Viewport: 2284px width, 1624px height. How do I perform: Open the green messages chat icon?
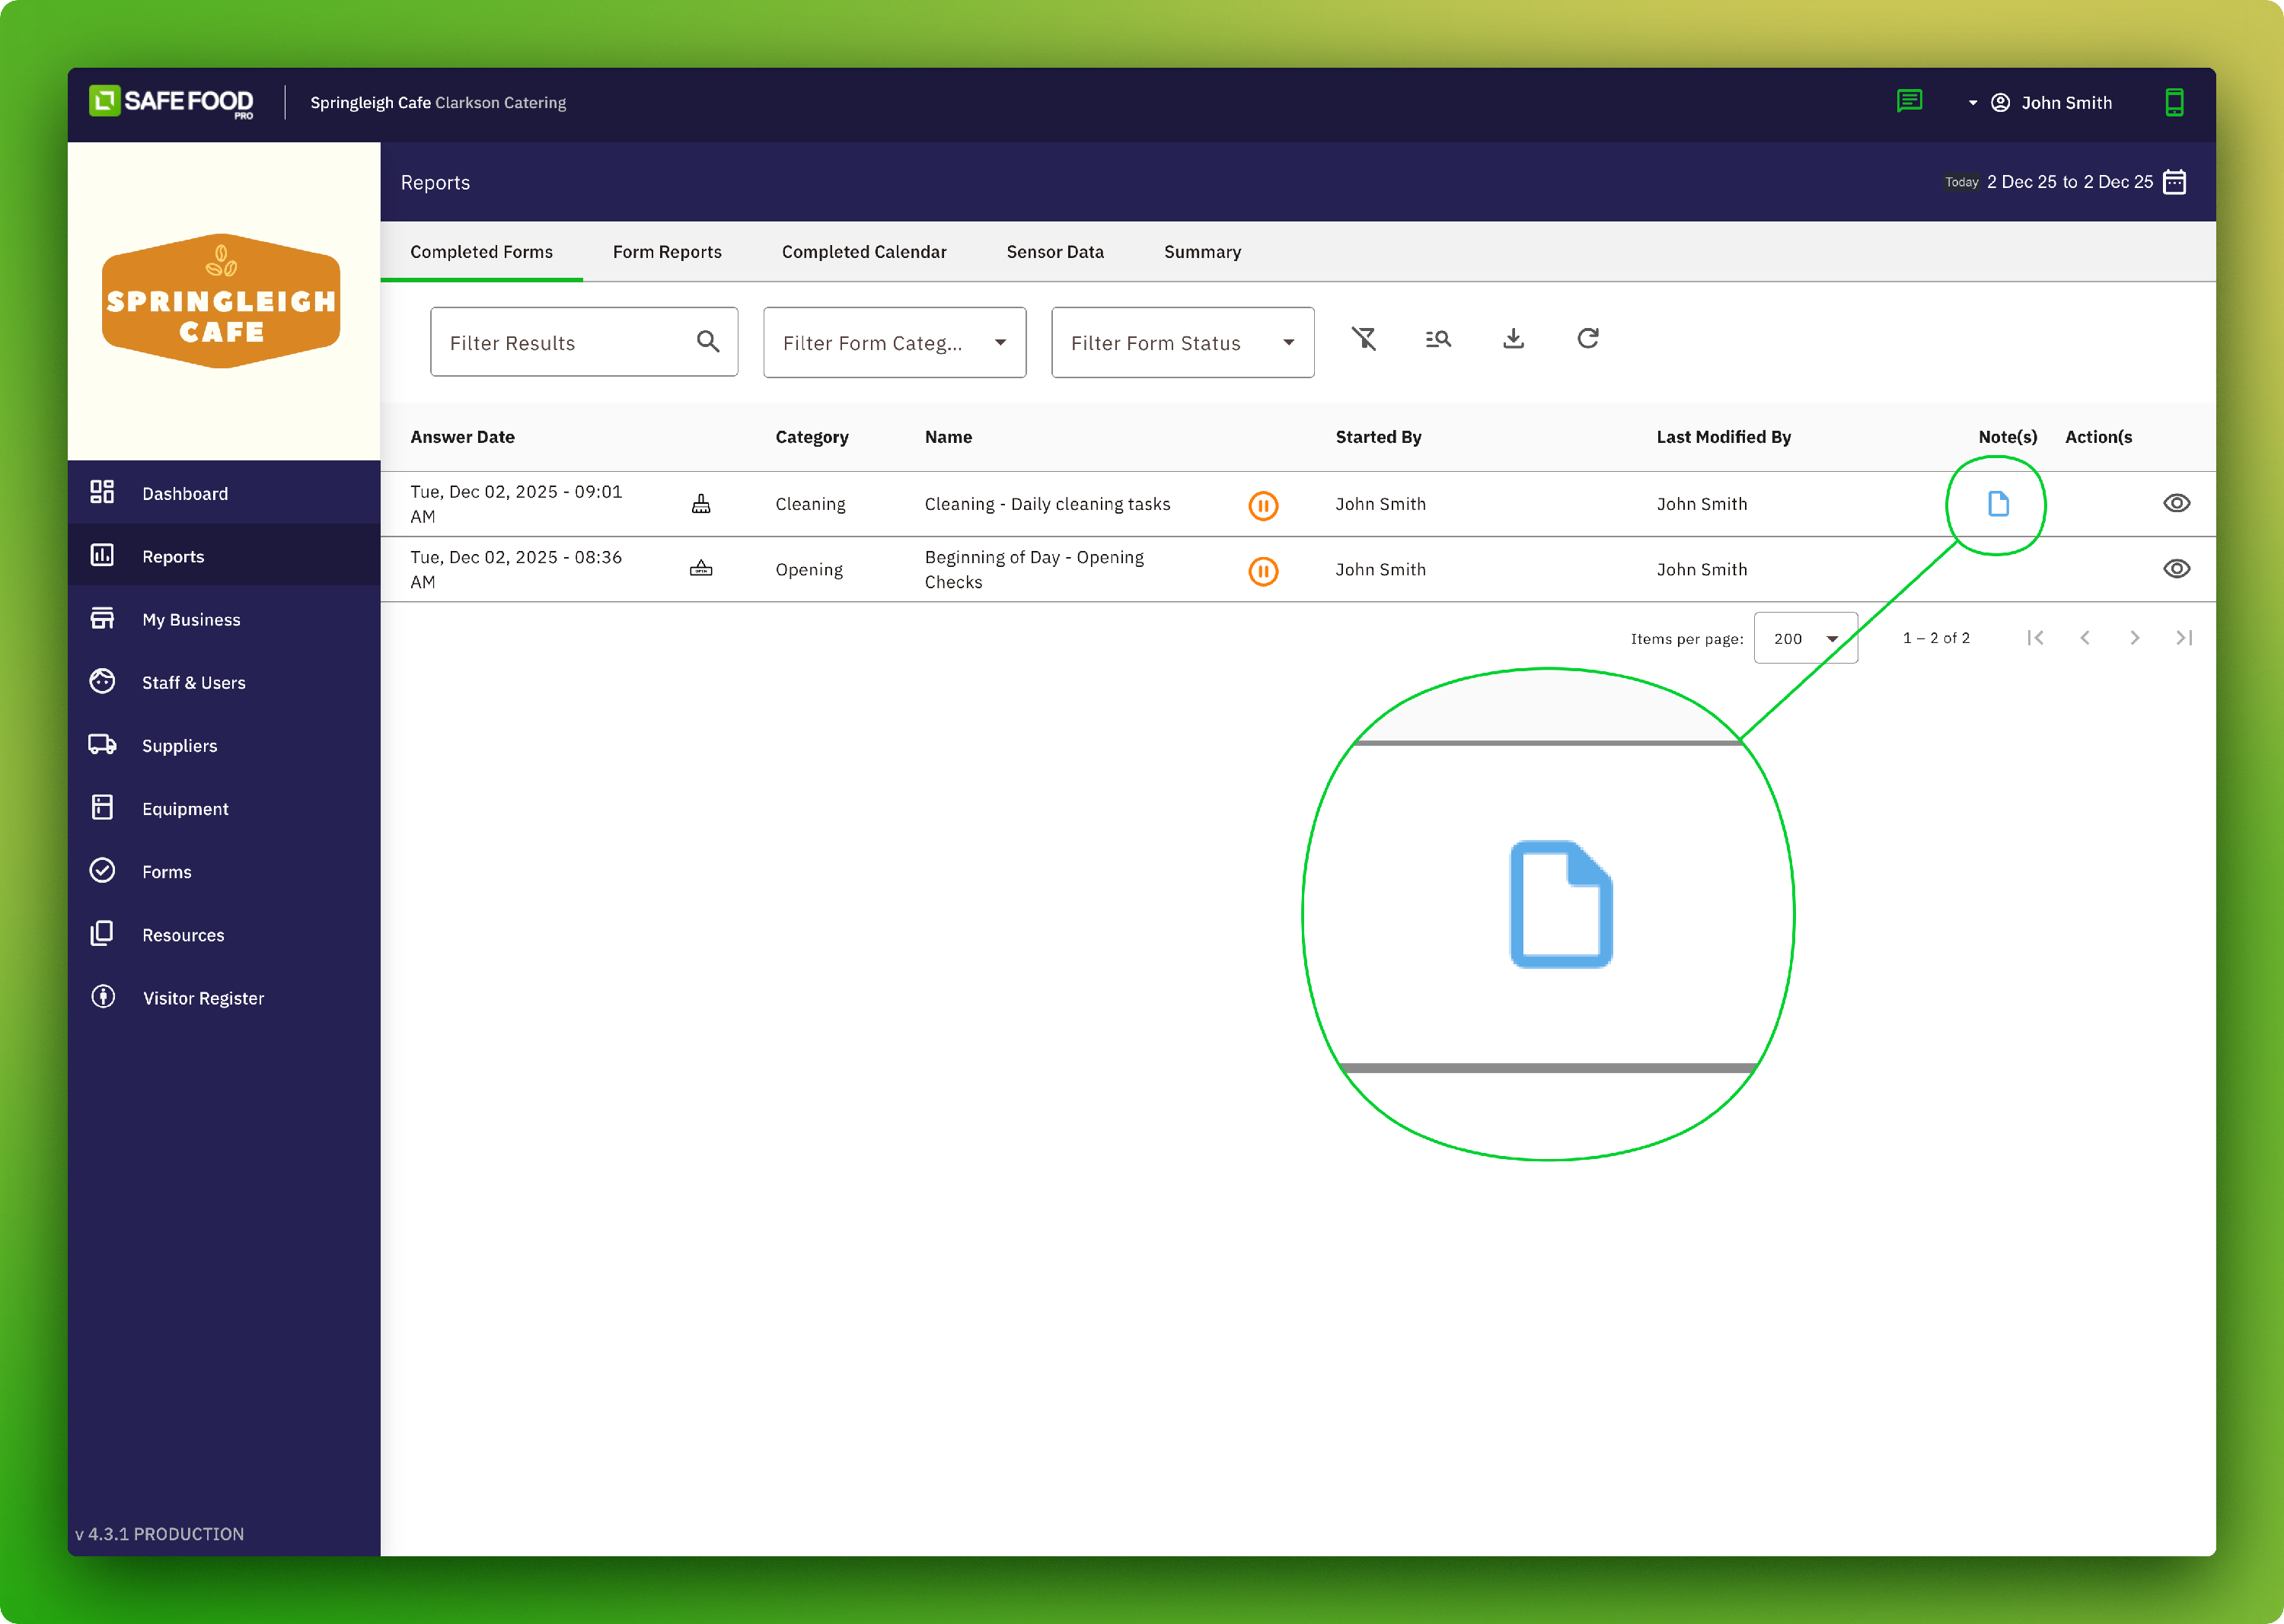[x=1909, y=101]
